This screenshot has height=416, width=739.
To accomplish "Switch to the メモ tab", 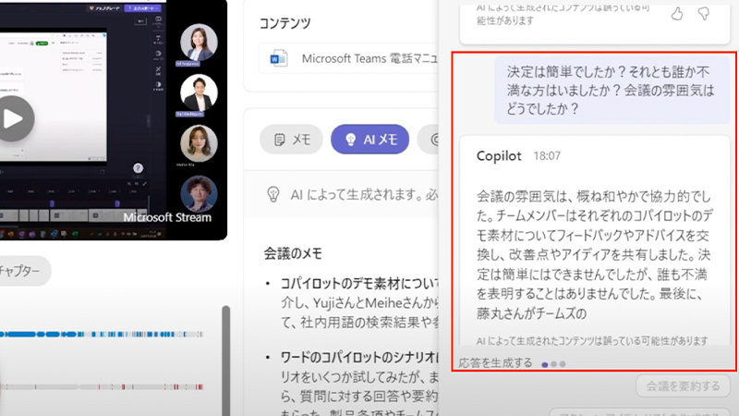I will pyautogui.click(x=290, y=140).
